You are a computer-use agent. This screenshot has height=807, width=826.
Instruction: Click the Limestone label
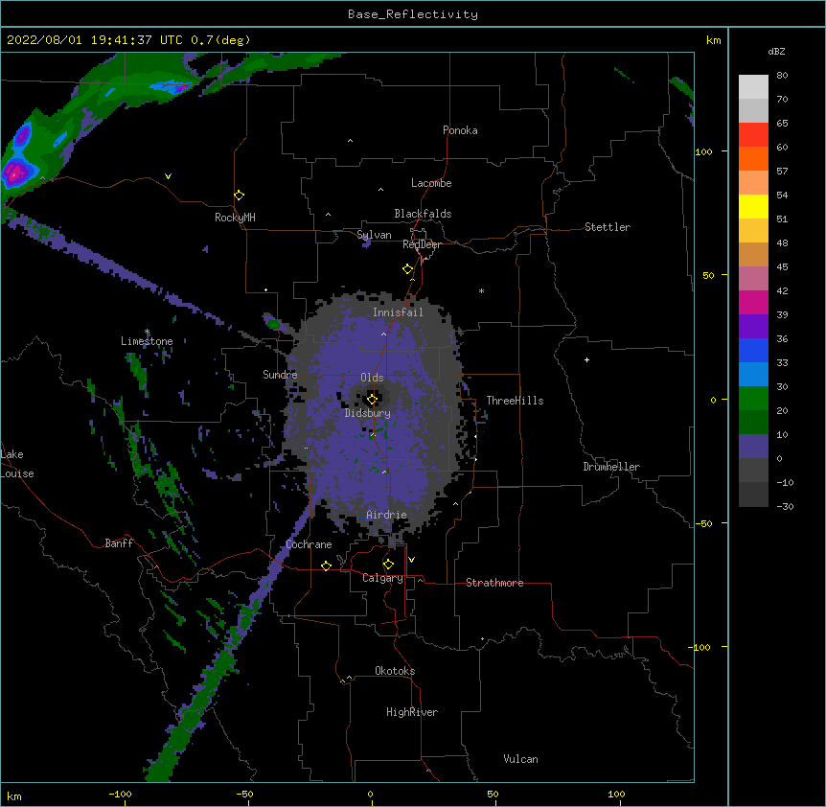tap(147, 341)
